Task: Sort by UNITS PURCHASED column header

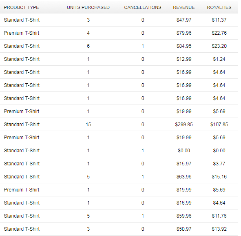Action: click(x=88, y=7)
